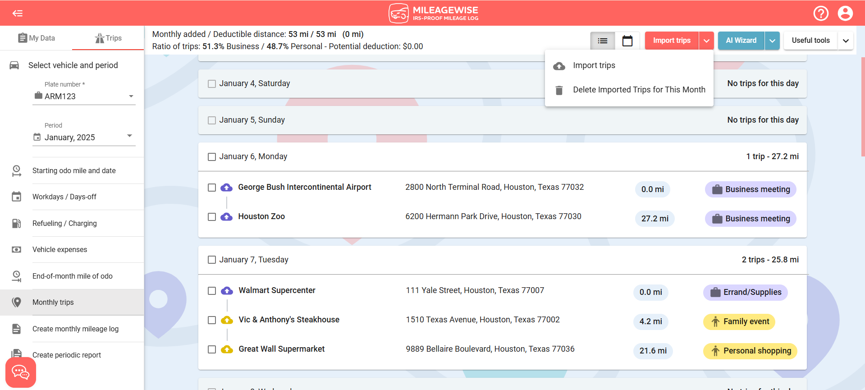Screen dimensions: 865x390
Task: Click Business meeting tag for George Bush Airport
Action: pos(751,189)
